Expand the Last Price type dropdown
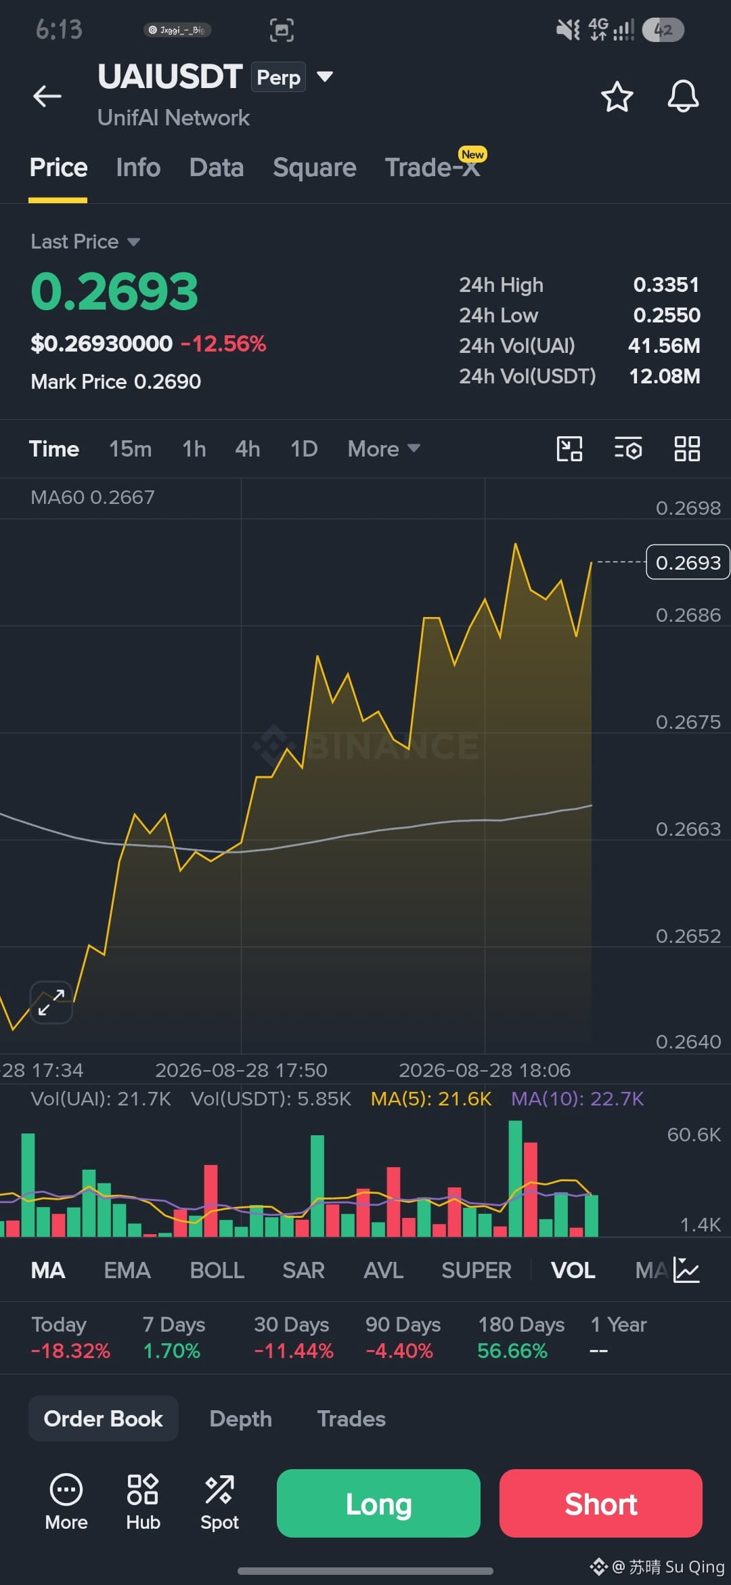The height and width of the screenshot is (1585, 731). (x=133, y=242)
